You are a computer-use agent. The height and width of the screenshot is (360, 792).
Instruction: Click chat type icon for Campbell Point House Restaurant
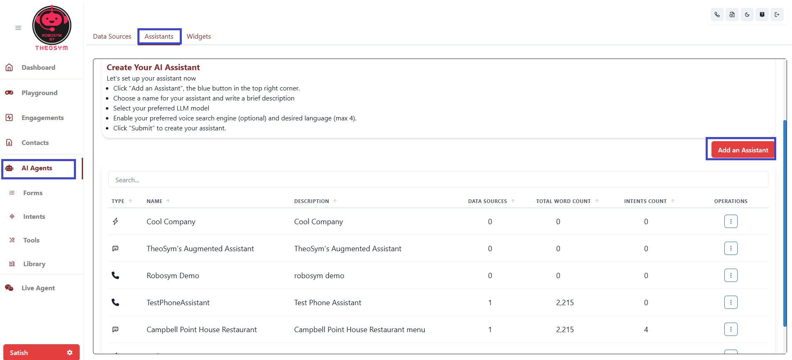pos(115,329)
